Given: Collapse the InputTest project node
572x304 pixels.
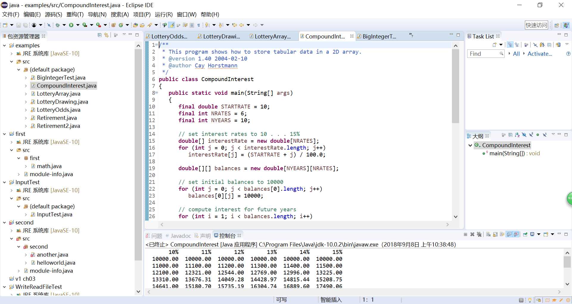Looking at the screenshot, I should tap(4, 182).
